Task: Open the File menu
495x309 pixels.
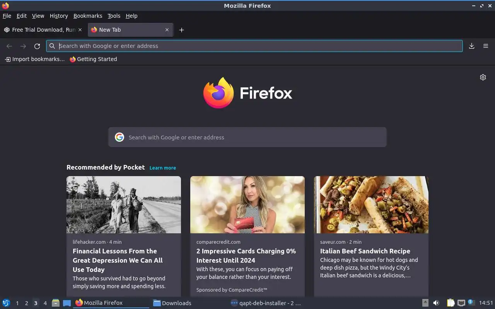Action: pyautogui.click(x=7, y=16)
